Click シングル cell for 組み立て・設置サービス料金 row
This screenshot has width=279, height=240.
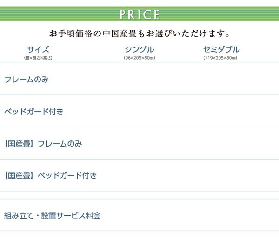(x=139, y=216)
